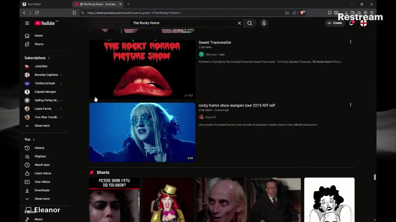
Task: Open the black-and-white cartoon short
Action: click(x=329, y=200)
